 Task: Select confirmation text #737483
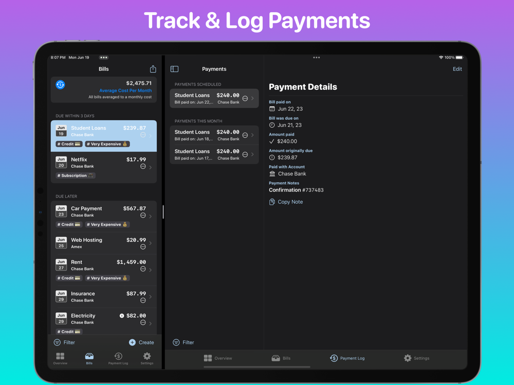[x=313, y=190]
